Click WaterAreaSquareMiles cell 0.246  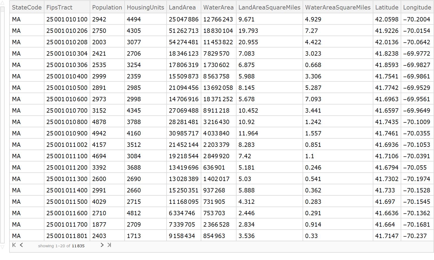point(338,167)
